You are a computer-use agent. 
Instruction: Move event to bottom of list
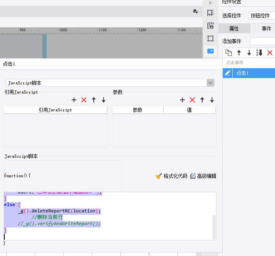click(260, 53)
